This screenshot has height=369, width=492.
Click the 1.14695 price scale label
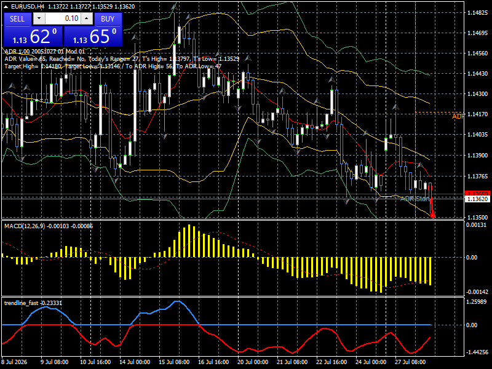click(478, 33)
